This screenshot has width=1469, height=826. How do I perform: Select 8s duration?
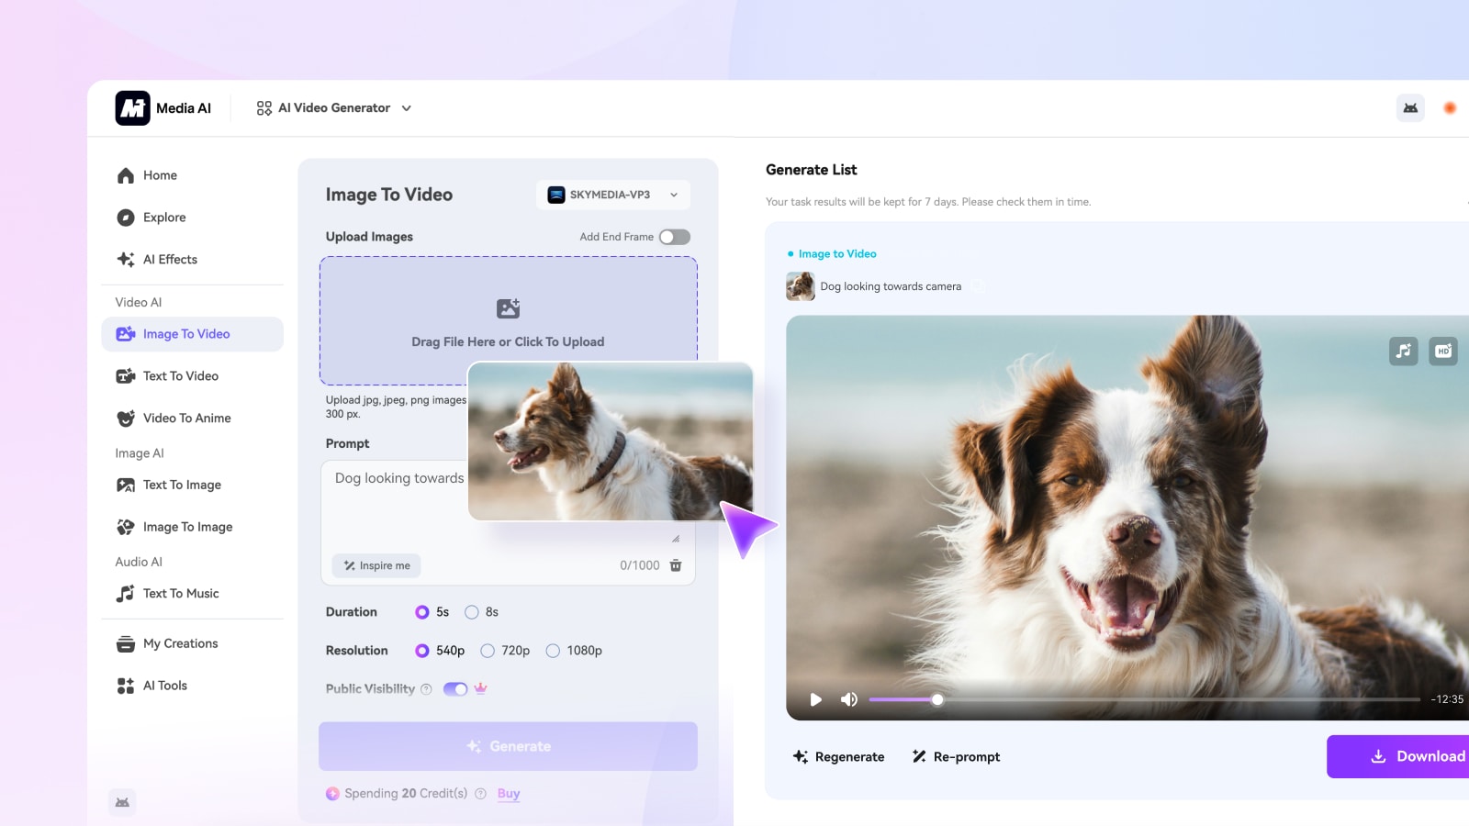[481, 612]
